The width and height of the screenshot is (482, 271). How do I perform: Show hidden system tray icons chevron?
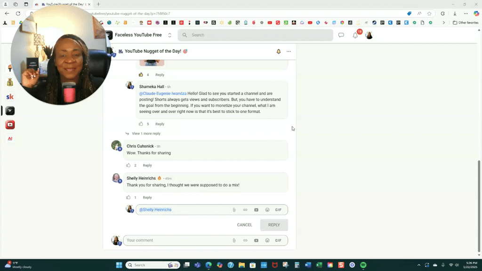(418, 265)
